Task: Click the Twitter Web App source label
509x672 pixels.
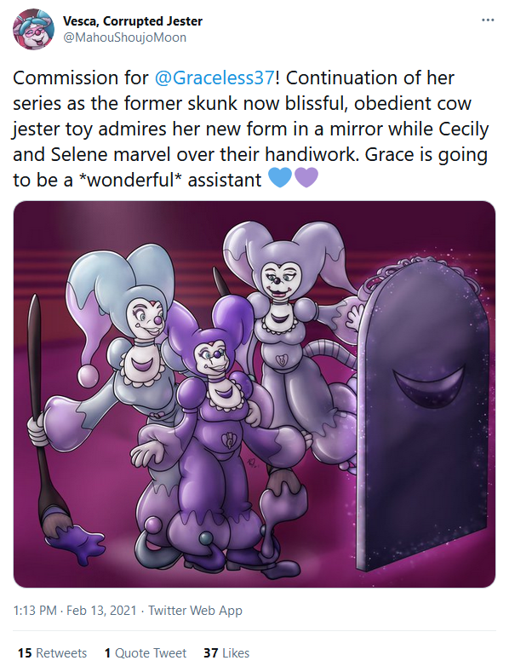Action: pyautogui.click(x=196, y=610)
